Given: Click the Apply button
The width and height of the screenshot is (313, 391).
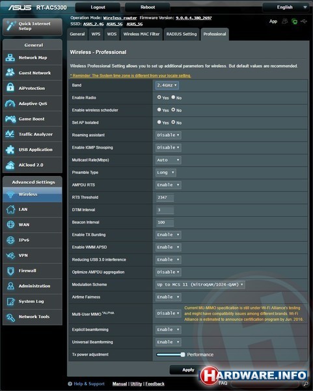Looking at the screenshot, I should (188, 369).
